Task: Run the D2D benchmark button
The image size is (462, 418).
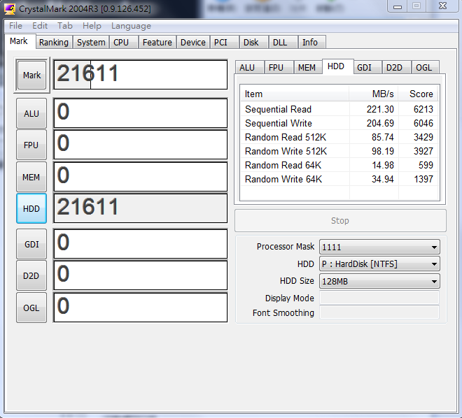Action: [31, 276]
